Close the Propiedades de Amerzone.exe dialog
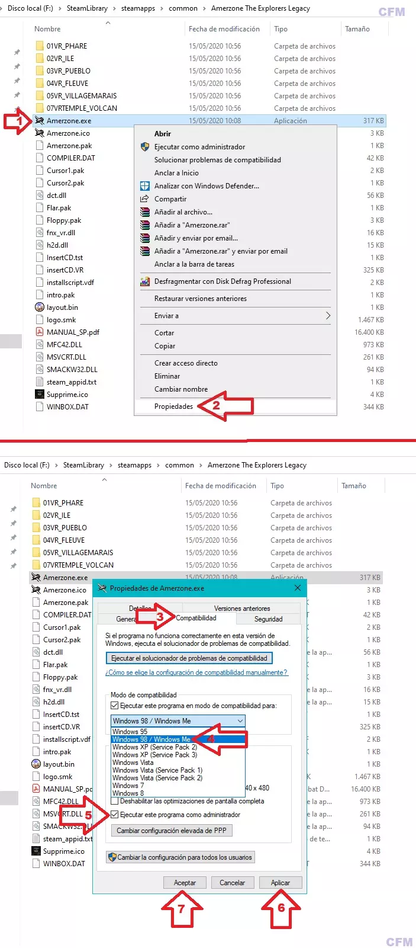The image size is (416, 948). tap(298, 588)
